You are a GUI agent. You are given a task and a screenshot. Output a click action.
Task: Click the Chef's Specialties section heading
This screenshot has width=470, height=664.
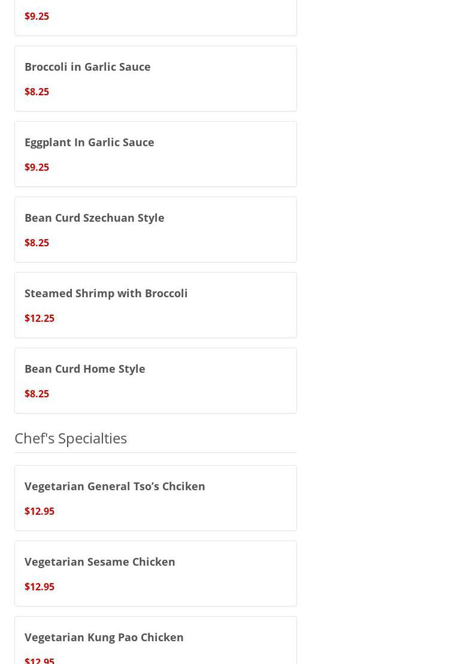(71, 438)
